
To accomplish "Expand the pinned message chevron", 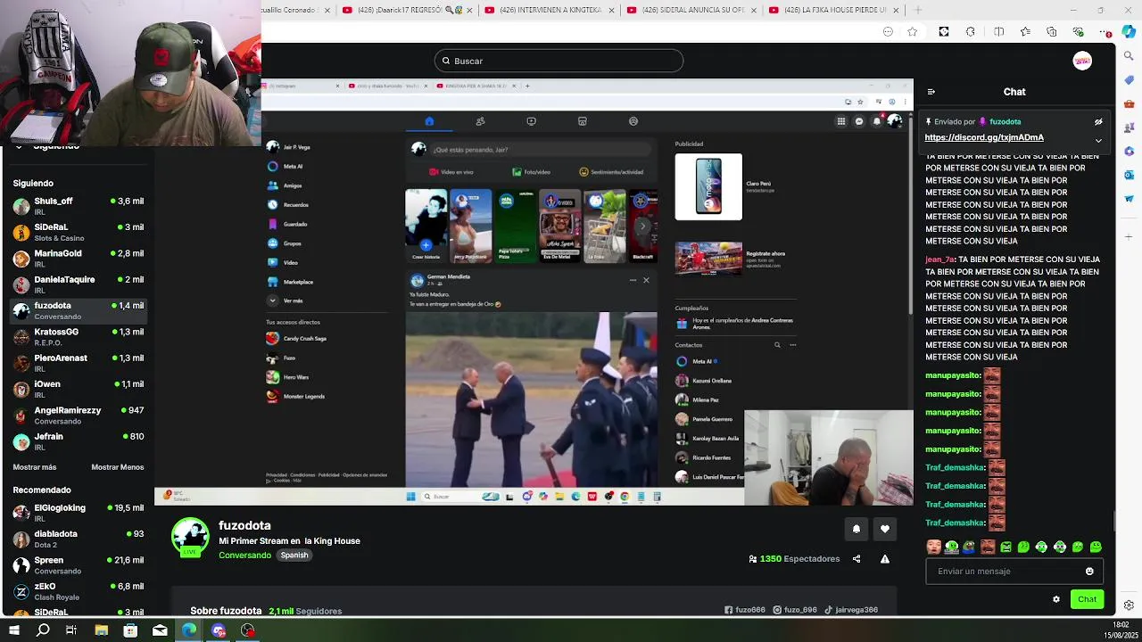I will [x=1098, y=140].
